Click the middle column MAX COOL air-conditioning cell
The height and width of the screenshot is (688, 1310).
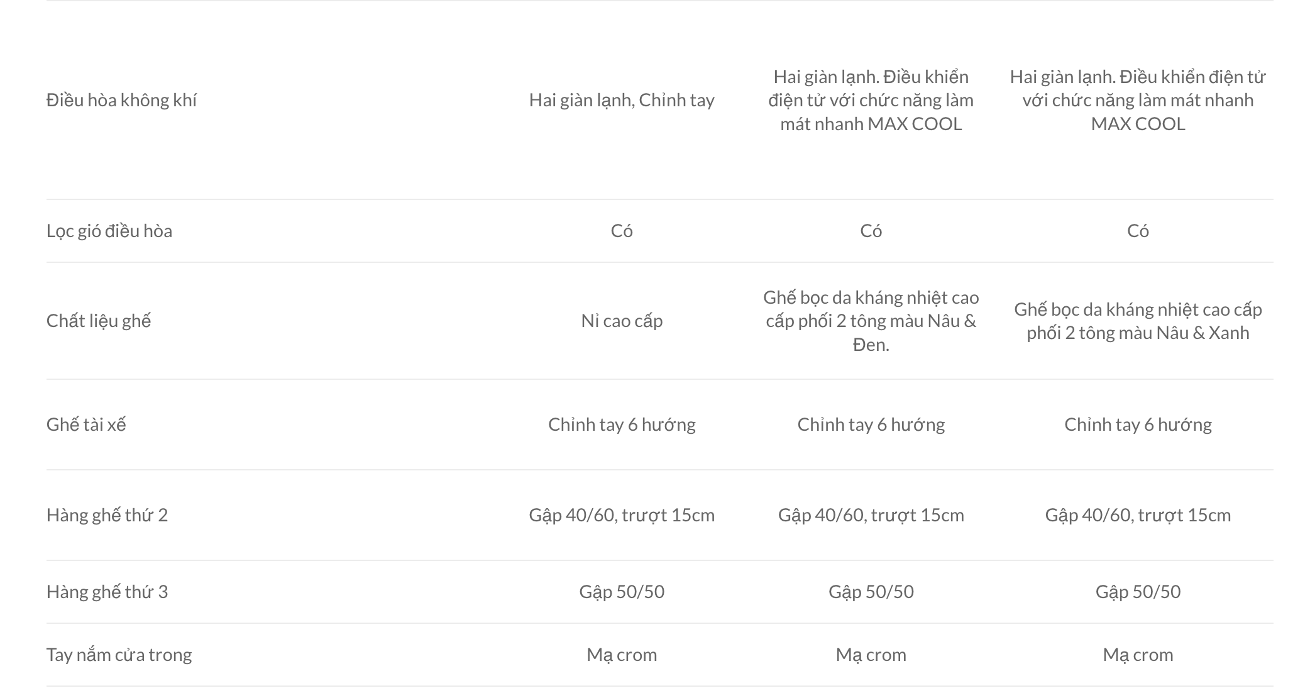pyautogui.click(x=871, y=100)
